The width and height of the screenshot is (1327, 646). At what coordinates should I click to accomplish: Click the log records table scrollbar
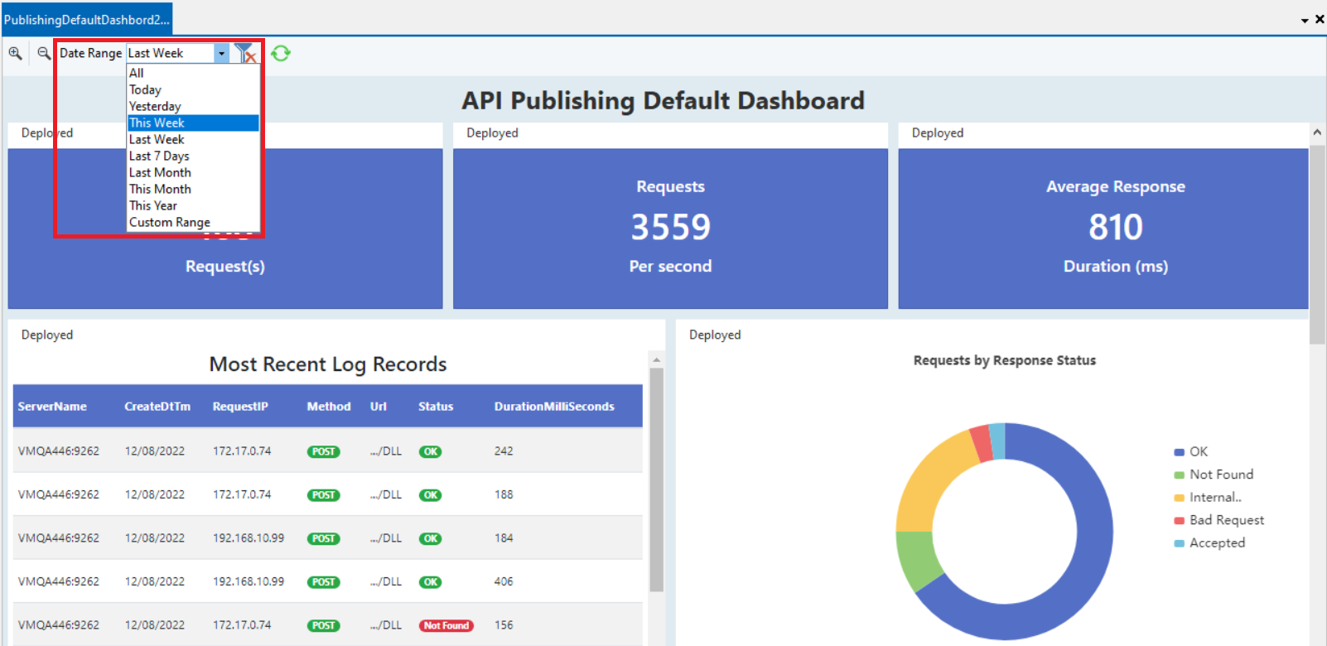click(656, 480)
